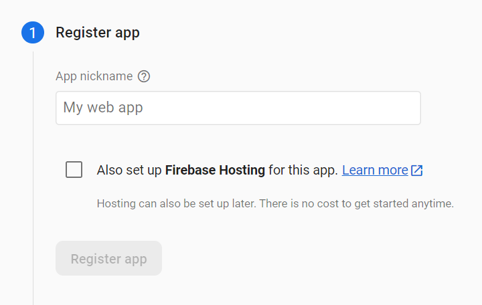Select the blue step 1 circle icon
The image size is (482, 305).
point(33,32)
